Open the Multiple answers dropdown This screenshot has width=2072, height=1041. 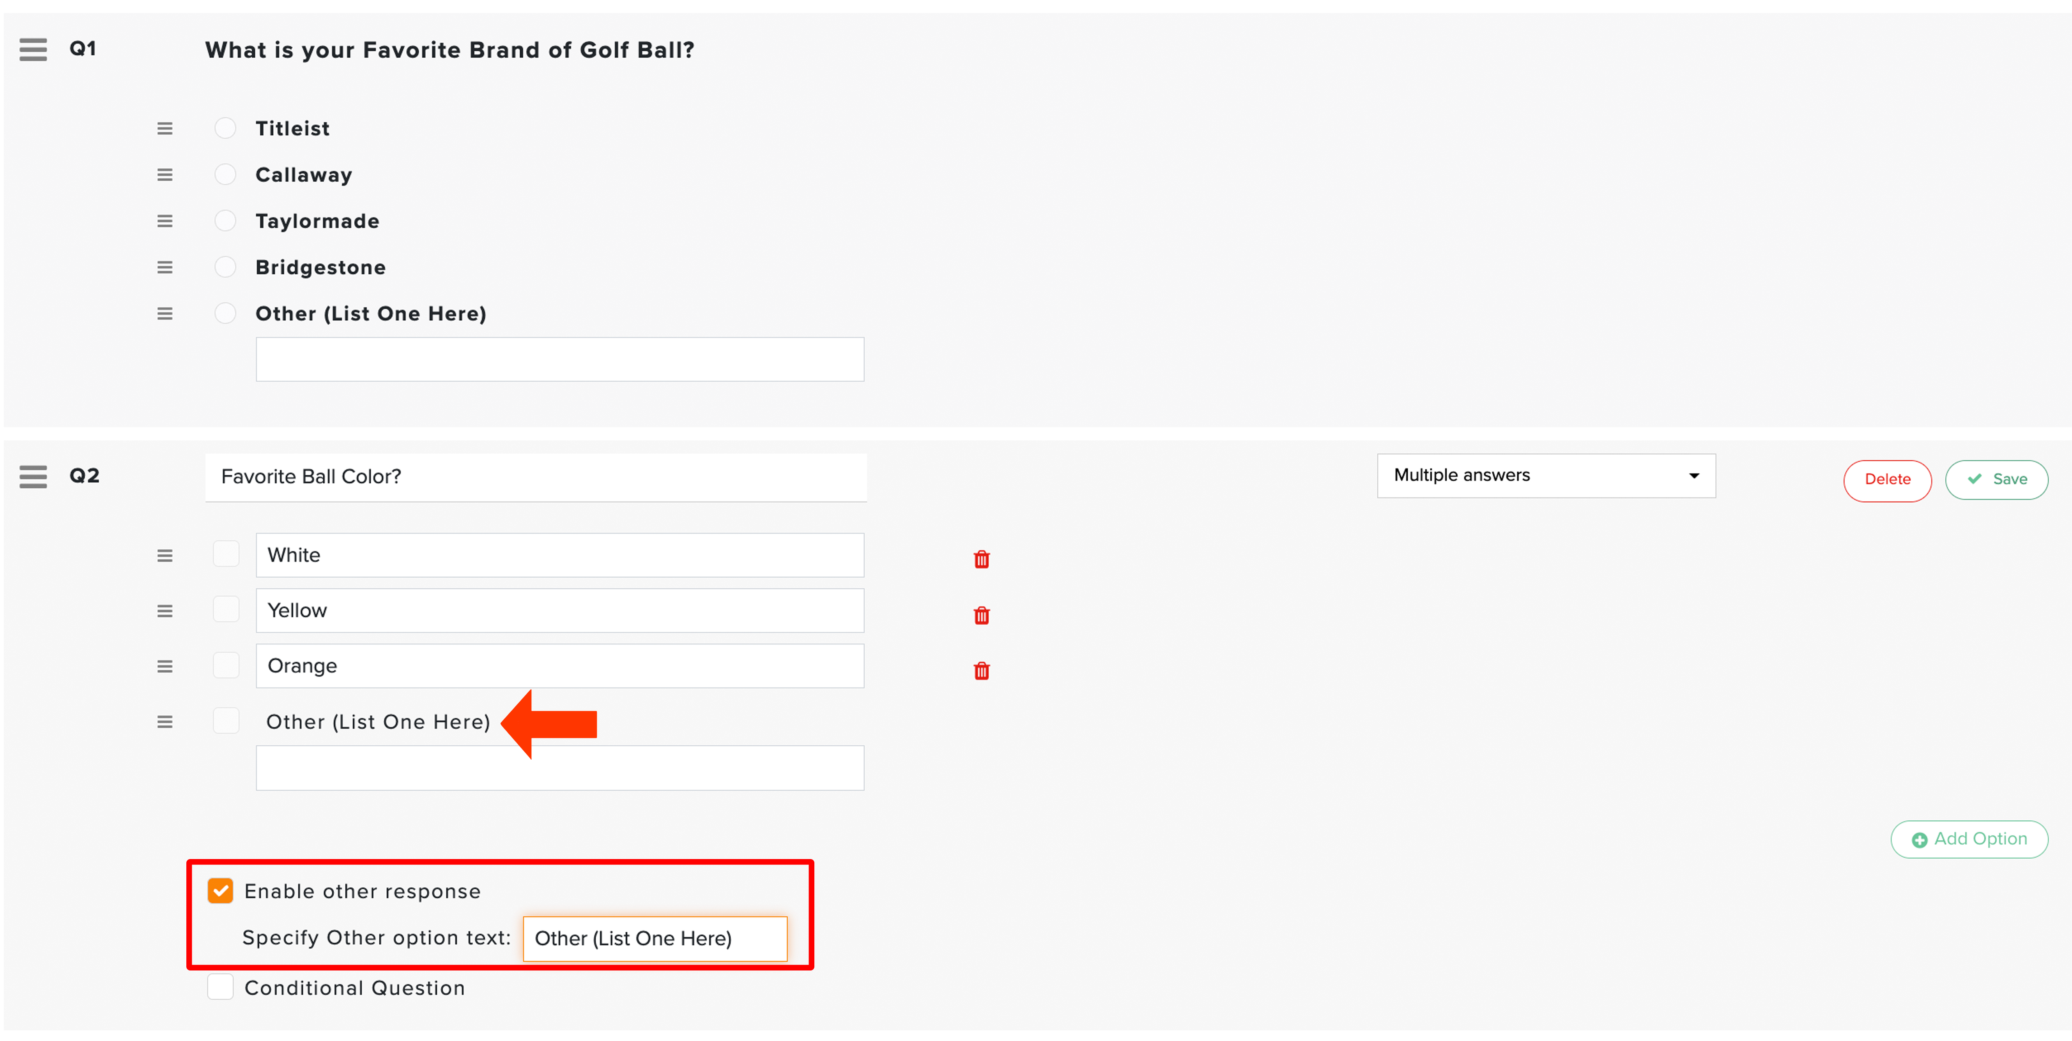pyautogui.click(x=1546, y=476)
